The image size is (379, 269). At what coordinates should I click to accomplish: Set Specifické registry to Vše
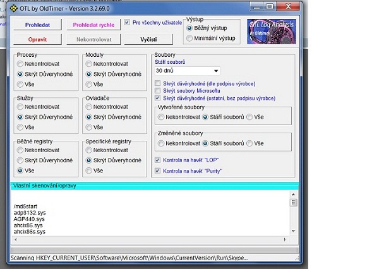[88, 170]
